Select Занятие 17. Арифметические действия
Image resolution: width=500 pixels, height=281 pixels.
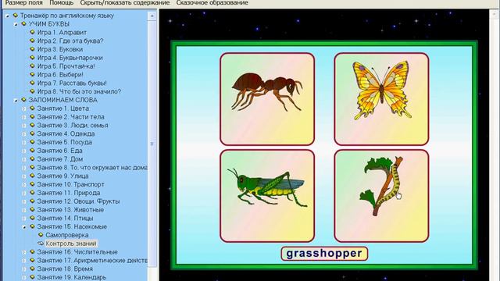pos(92,261)
